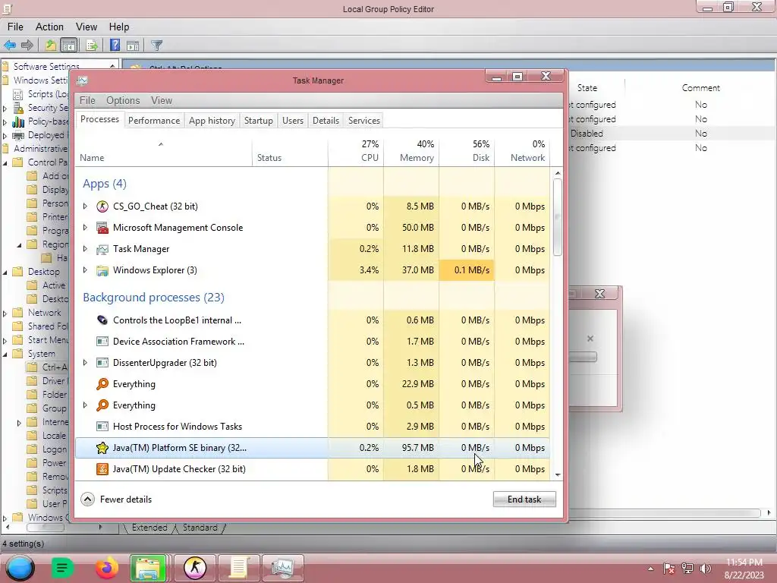
Task: Sort by Disk column header
Action: (x=467, y=151)
